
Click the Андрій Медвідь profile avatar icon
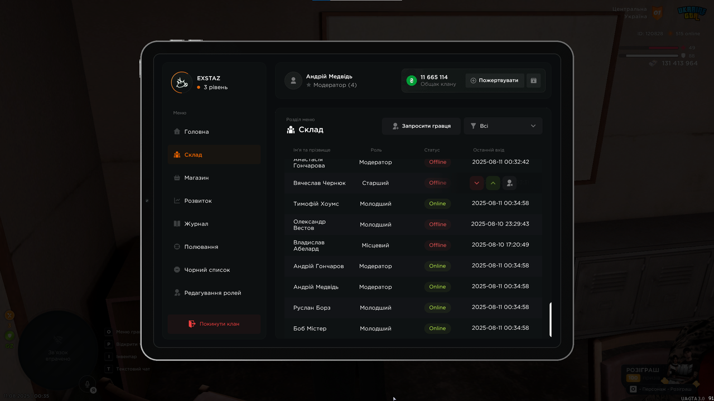(293, 81)
